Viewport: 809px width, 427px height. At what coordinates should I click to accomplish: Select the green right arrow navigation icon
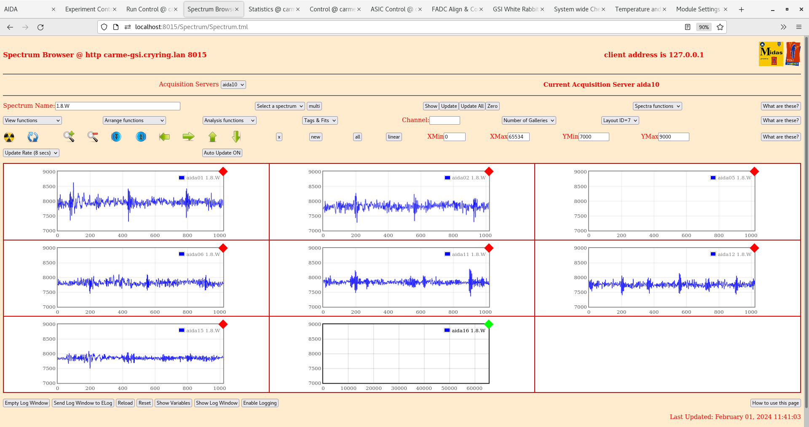[188, 137]
